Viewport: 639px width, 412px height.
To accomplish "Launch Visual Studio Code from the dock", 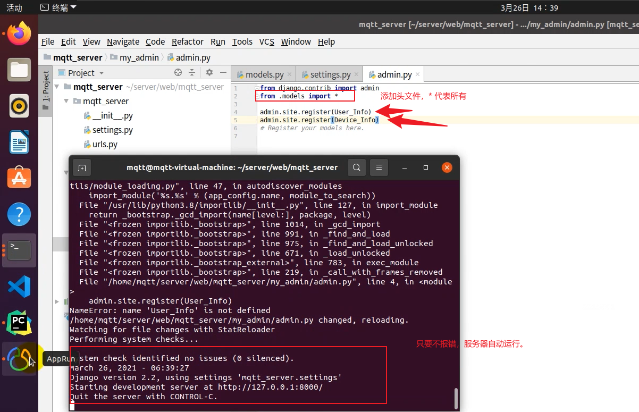I will (19, 287).
